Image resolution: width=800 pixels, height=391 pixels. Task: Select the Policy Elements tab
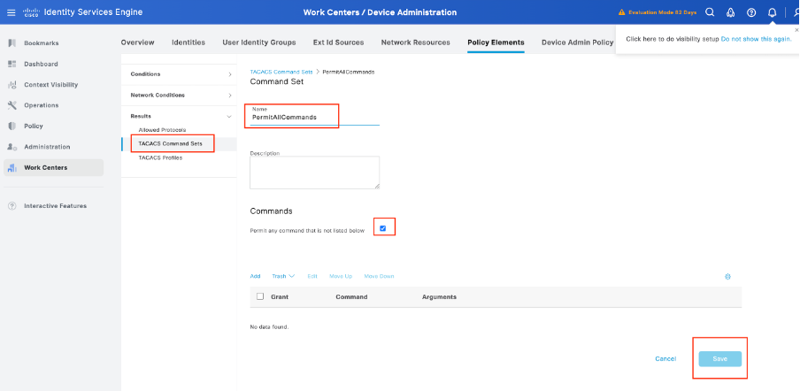(x=496, y=42)
